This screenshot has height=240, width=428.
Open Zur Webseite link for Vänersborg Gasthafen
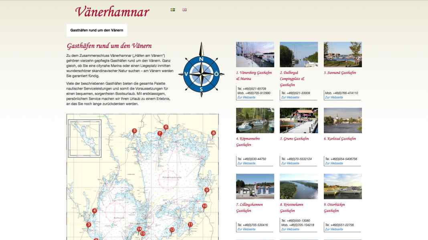(x=246, y=97)
